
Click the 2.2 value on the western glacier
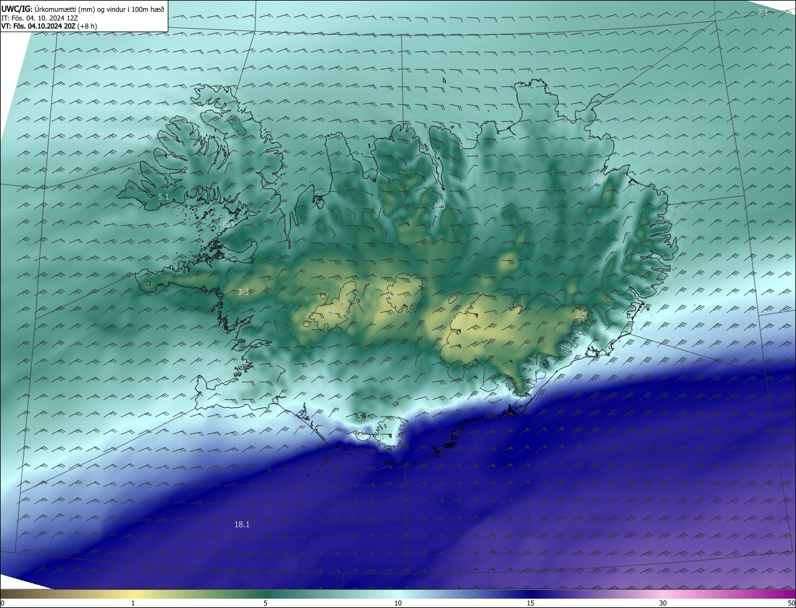click(330, 309)
